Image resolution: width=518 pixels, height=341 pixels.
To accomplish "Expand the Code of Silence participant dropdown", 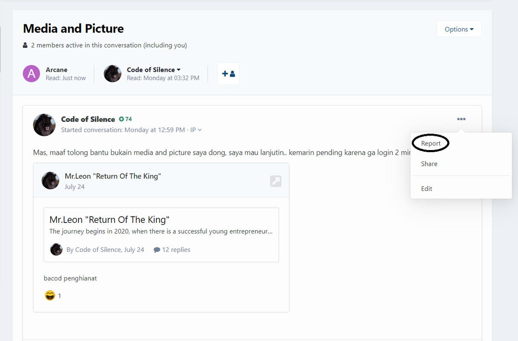I will tap(179, 69).
